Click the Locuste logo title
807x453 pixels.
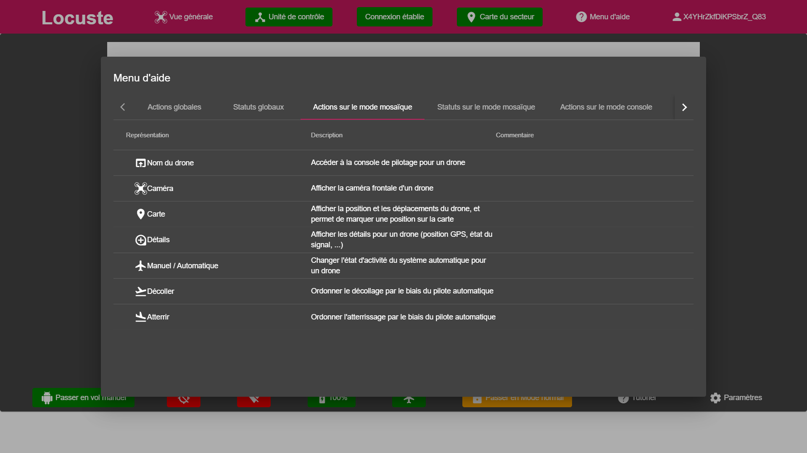[77, 18]
